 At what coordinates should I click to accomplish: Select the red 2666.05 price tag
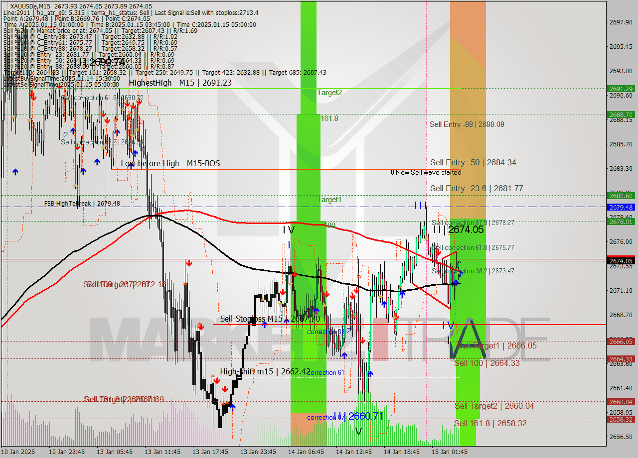(x=621, y=341)
